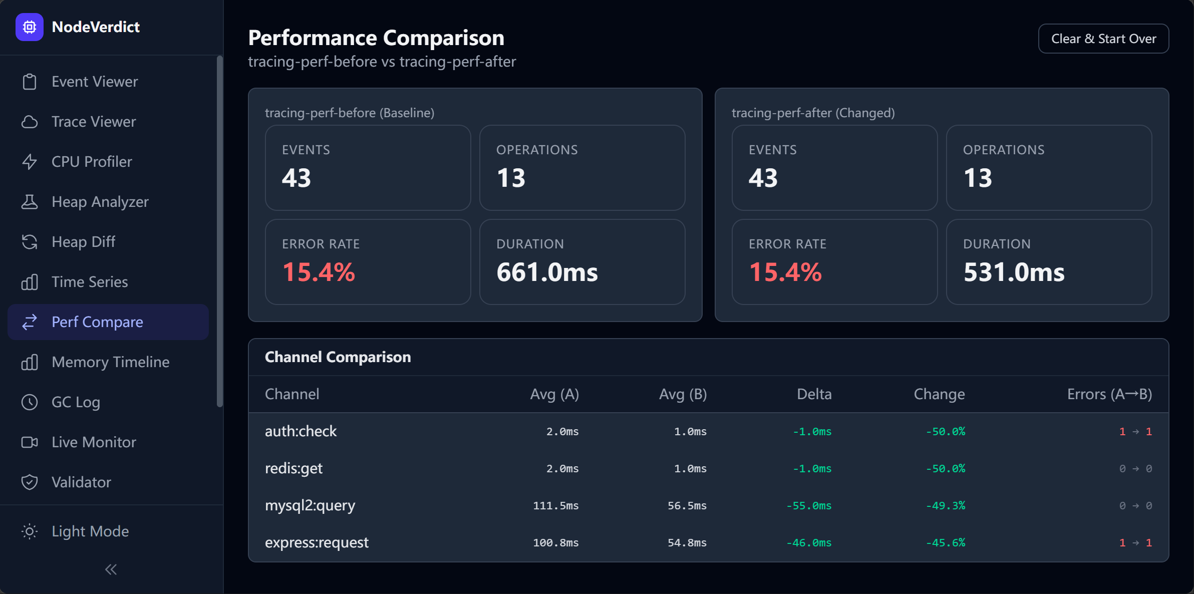Click 56.5ms Avg (B) value
This screenshot has width=1194, height=594.
point(687,506)
